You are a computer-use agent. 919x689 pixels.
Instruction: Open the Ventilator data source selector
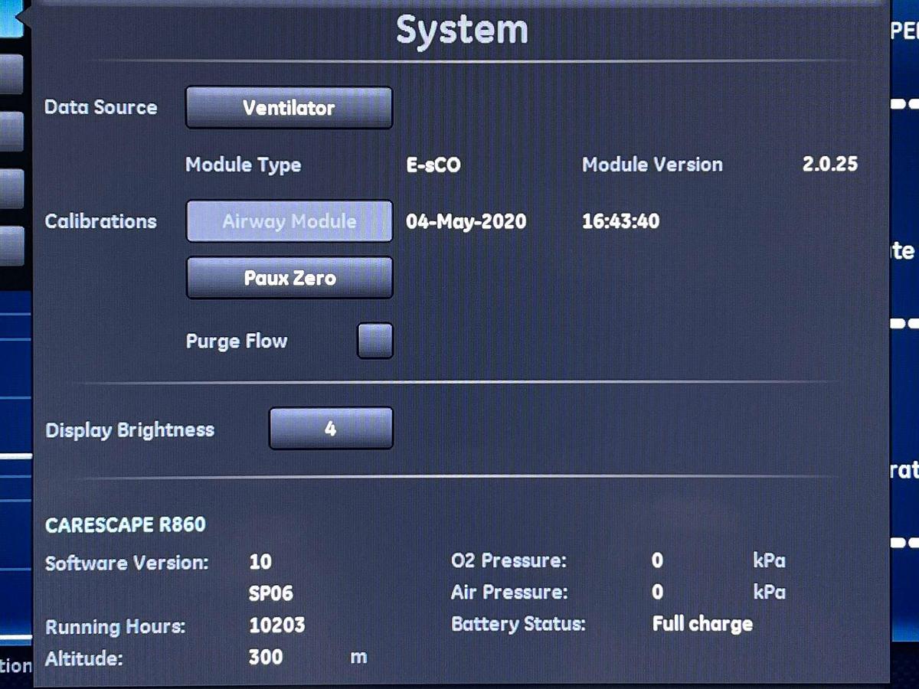point(288,107)
